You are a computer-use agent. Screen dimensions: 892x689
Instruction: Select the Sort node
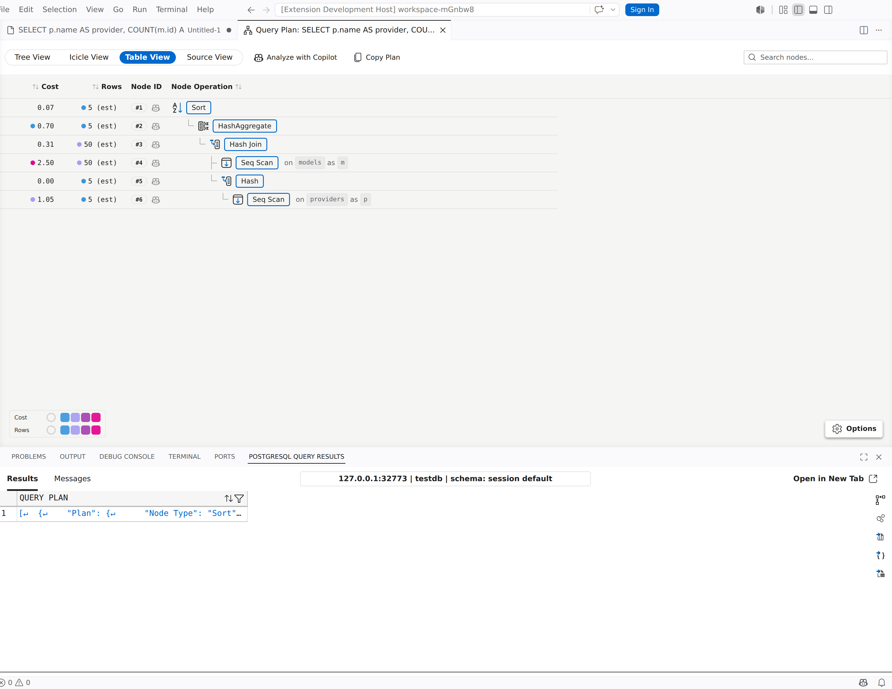(x=199, y=108)
